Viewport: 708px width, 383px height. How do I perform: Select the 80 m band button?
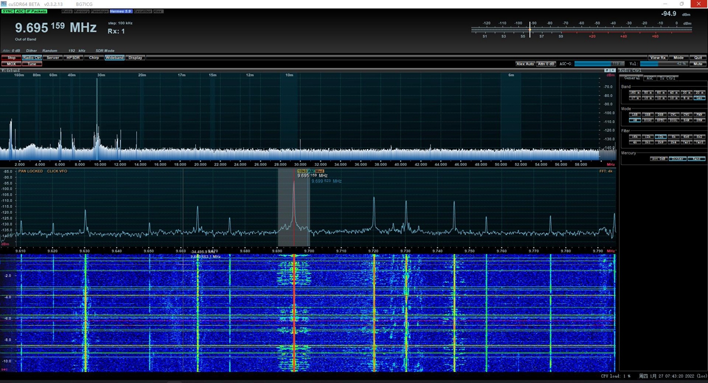click(648, 93)
